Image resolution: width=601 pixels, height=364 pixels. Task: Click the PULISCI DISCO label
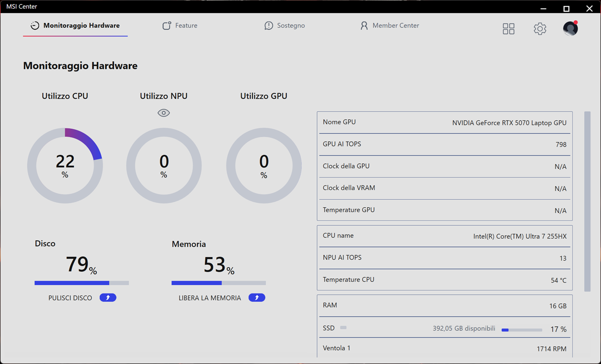[70, 298]
